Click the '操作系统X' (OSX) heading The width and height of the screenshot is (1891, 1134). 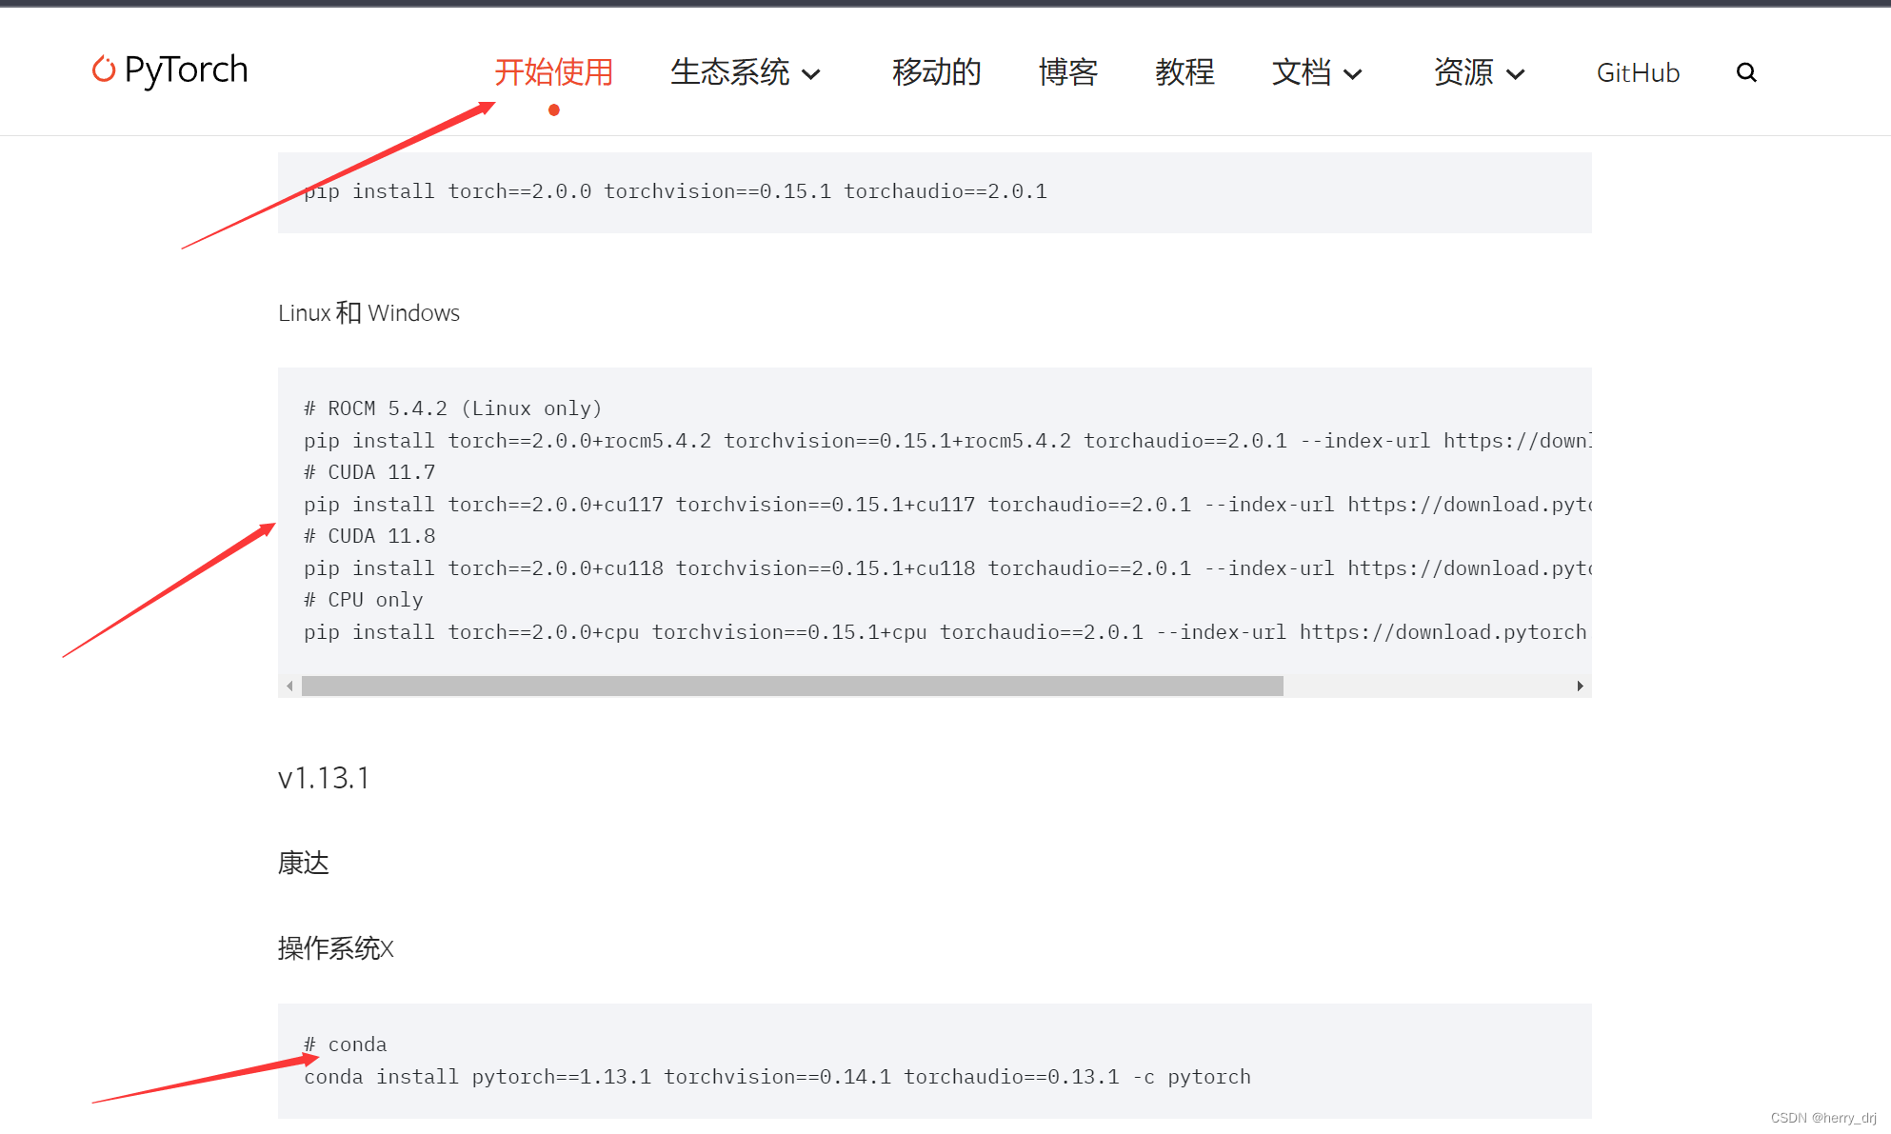point(335,948)
